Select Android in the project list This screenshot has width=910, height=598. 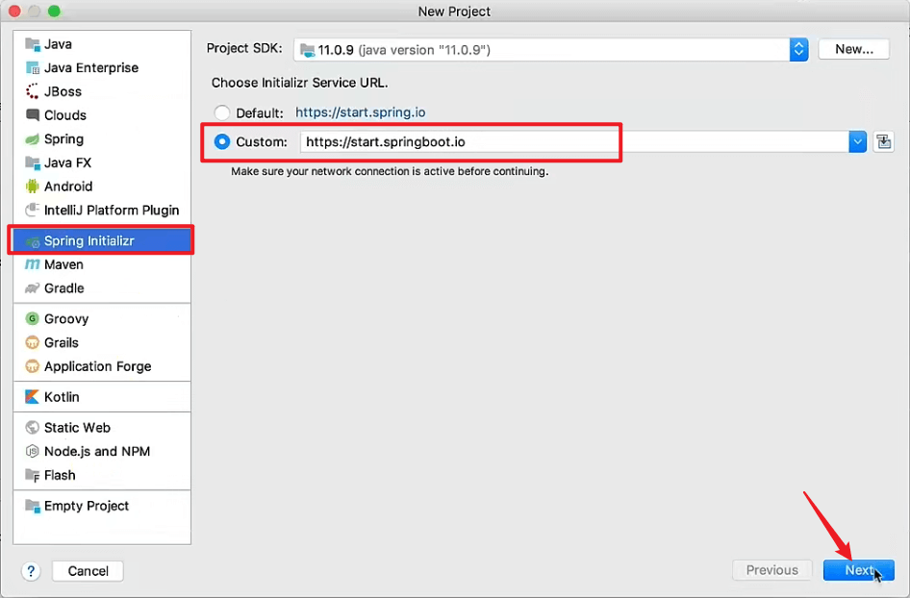click(x=102, y=187)
